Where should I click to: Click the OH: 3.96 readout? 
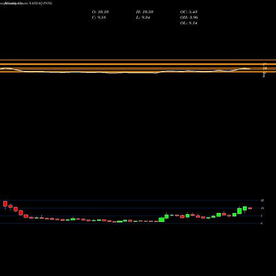tap(189, 18)
